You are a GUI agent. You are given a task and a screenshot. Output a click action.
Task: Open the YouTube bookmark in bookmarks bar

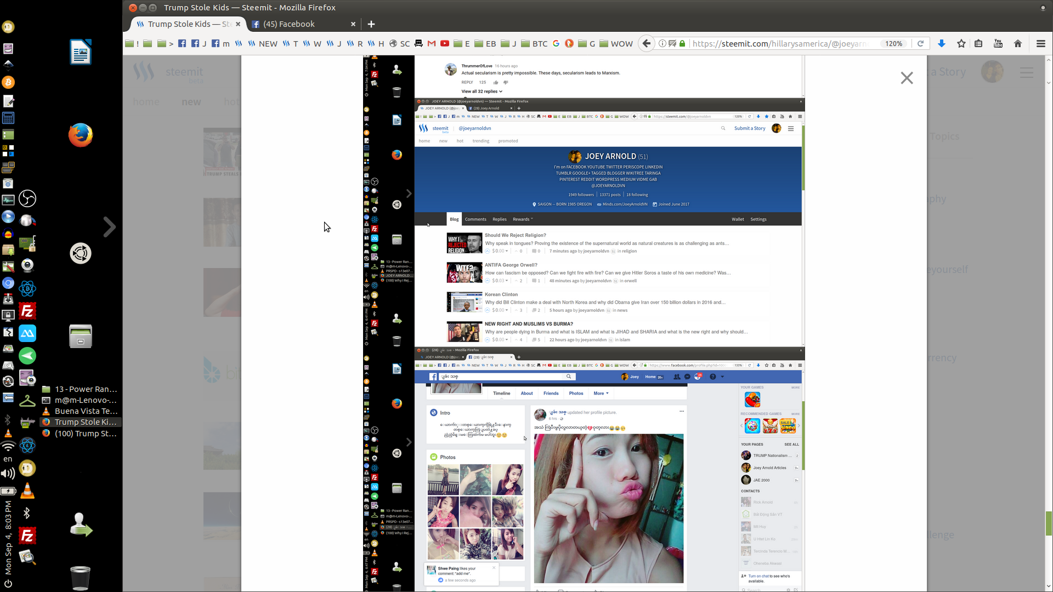tap(445, 44)
